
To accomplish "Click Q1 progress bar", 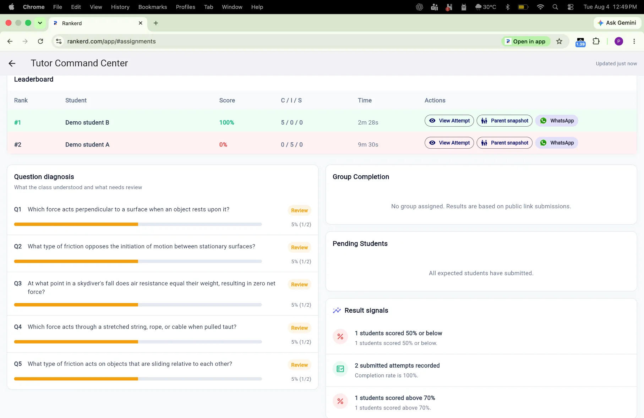I will click(x=138, y=224).
